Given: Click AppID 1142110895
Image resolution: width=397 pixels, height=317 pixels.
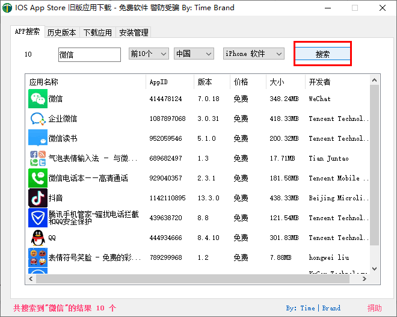Looking at the screenshot, I should (167, 198).
